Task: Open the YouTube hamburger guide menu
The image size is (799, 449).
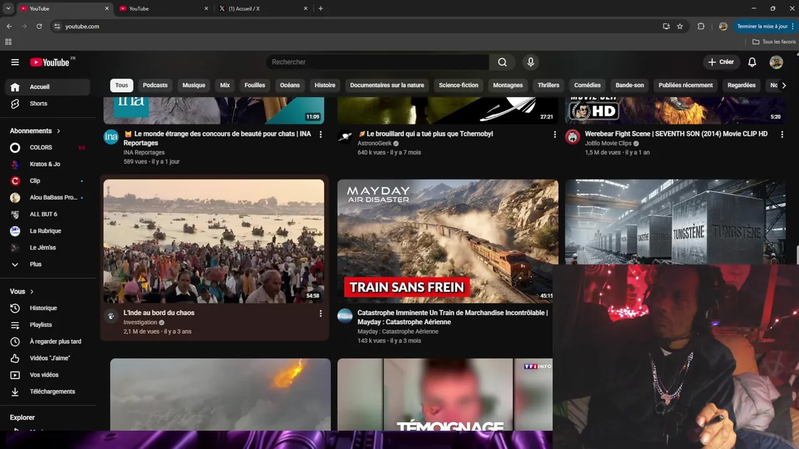Action: pos(15,62)
